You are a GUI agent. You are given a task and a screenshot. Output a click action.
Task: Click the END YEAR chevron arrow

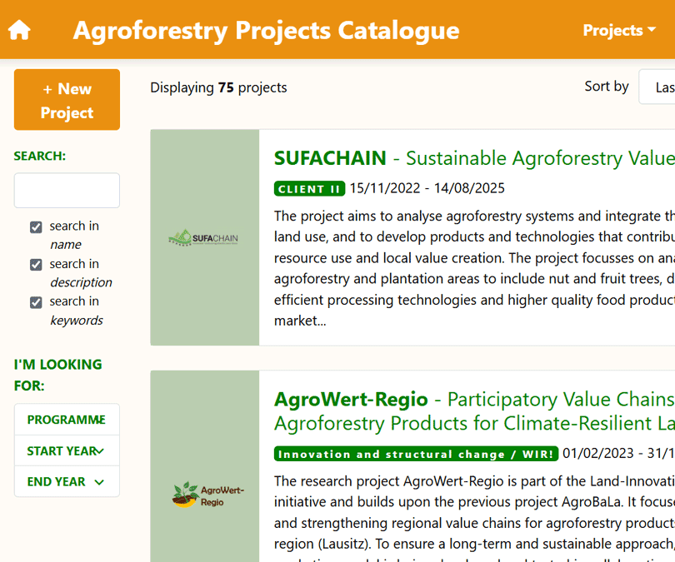pos(99,482)
